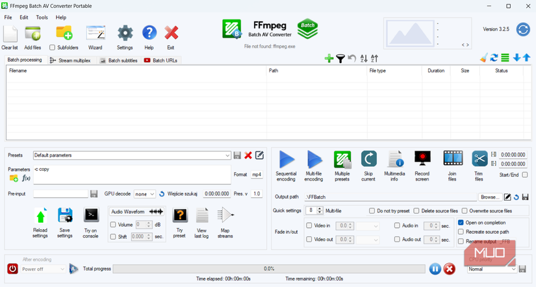This screenshot has width=536, height=287.
Task: Open the GPU decode dropdown
Action: (145, 193)
